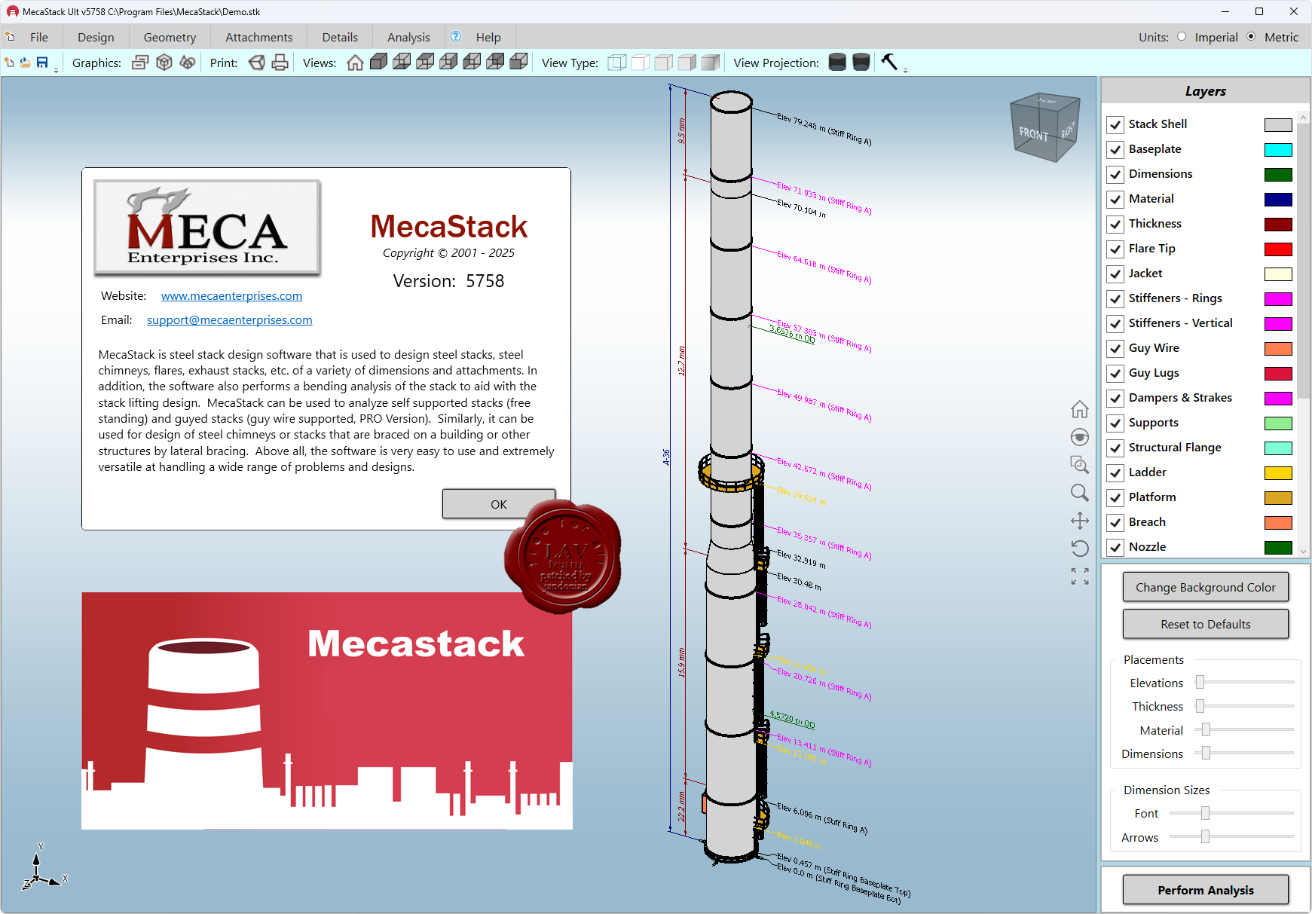Select the Metric units radio button
The width and height of the screenshot is (1312, 914).
(x=1251, y=37)
